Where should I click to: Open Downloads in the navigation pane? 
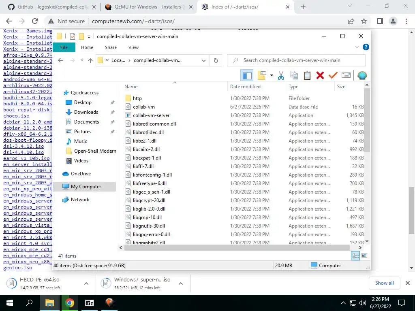point(86,112)
